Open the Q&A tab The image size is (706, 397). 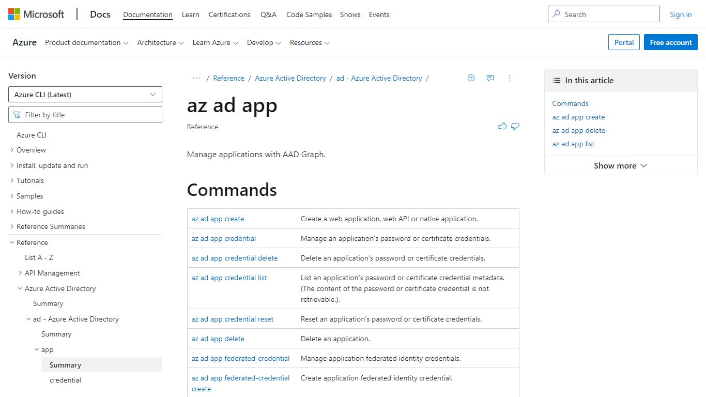(x=268, y=14)
